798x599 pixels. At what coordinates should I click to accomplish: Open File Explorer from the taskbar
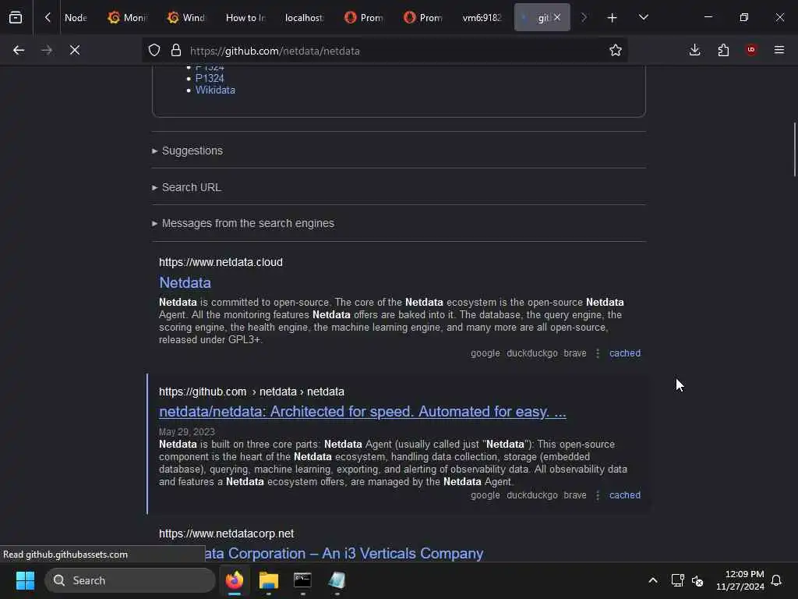point(269,580)
